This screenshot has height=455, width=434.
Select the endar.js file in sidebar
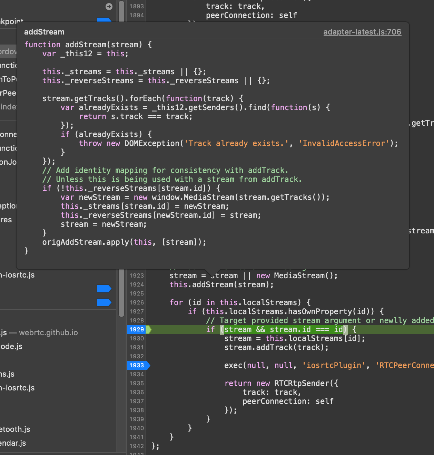pyautogui.click(x=13, y=443)
